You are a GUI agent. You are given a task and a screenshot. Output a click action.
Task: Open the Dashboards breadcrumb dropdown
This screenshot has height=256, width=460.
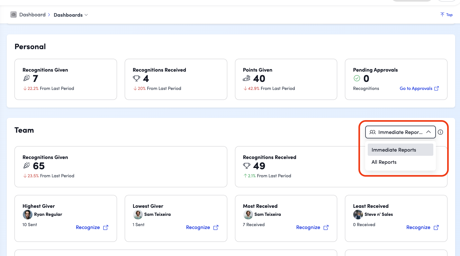(x=71, y=15)
